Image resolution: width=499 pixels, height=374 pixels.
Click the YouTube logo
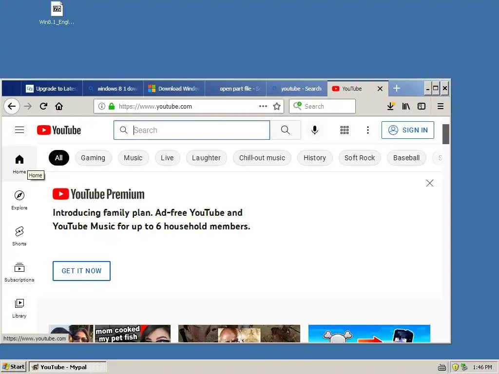coord(59,130)
